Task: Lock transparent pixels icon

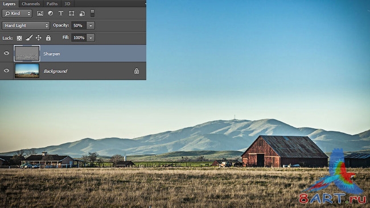Action: point(19,38)
